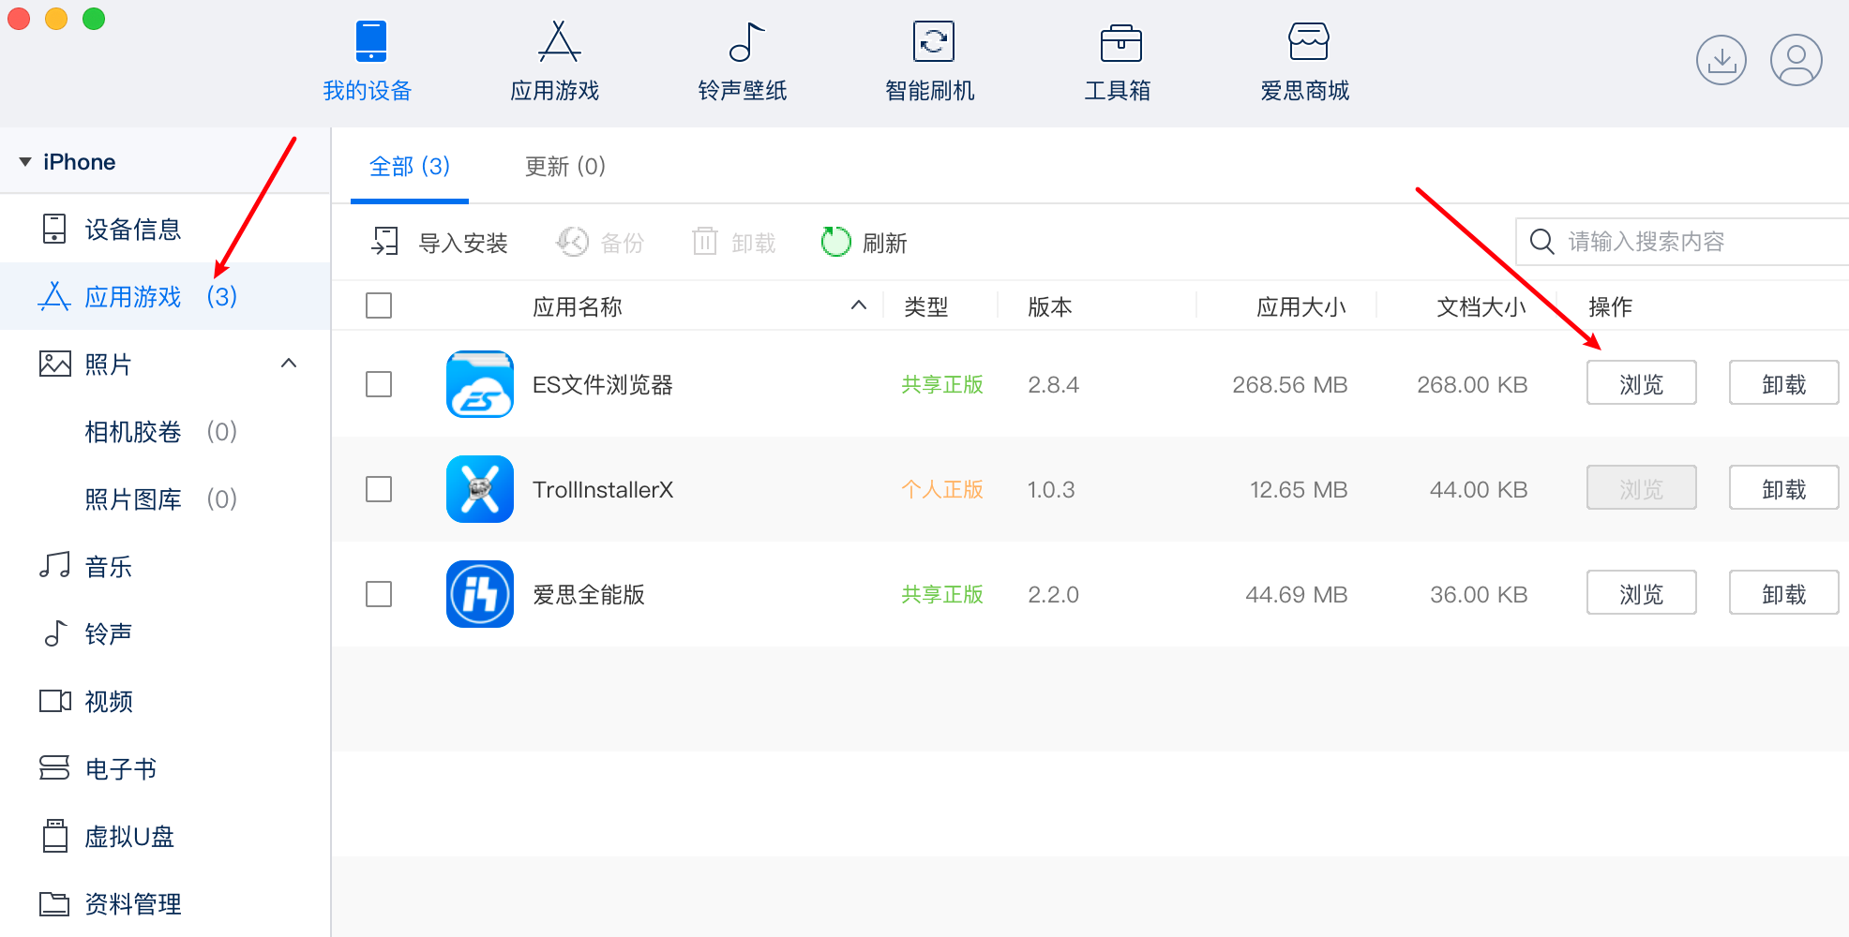Open 虚拟U盘 in the sidebar

(x=165, y=836)
